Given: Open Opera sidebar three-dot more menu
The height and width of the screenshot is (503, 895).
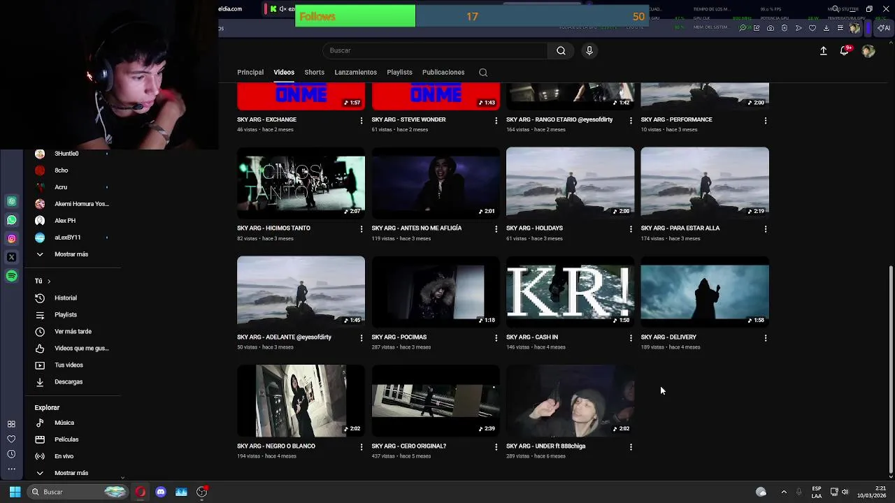Looking at the screenshot, I should (11, 469).
